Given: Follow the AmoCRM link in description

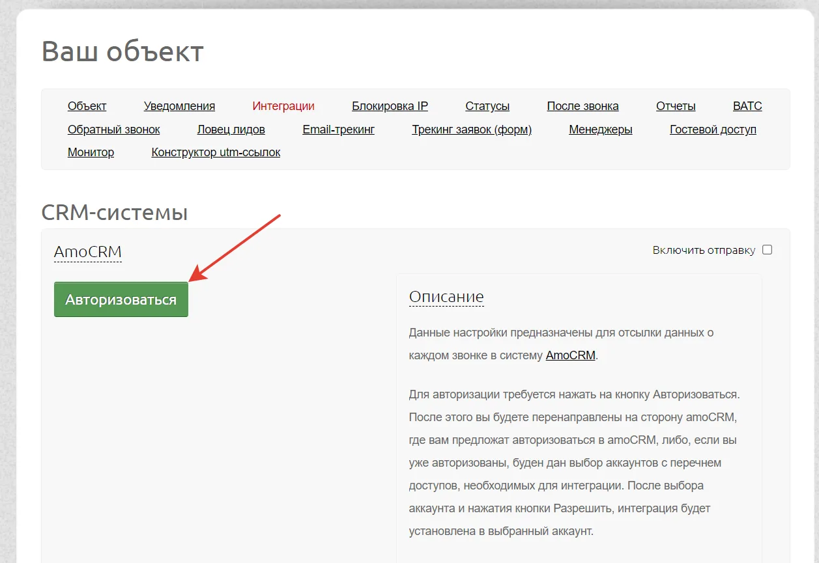Looking at the screenshot, I should tap(570, 355).
